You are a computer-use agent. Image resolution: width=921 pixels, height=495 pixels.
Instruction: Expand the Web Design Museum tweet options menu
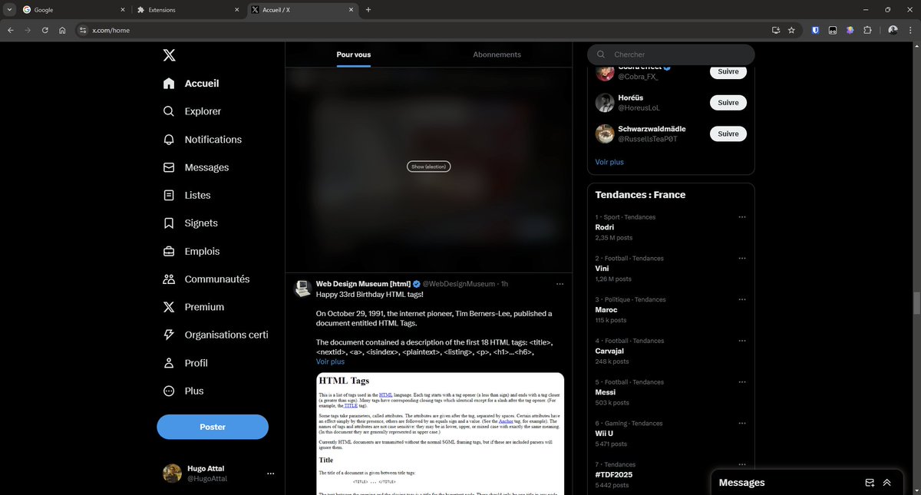560,283
